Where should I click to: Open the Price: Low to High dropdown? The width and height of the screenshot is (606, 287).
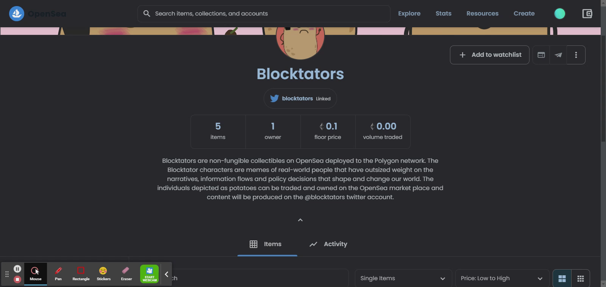pos(502,278)
